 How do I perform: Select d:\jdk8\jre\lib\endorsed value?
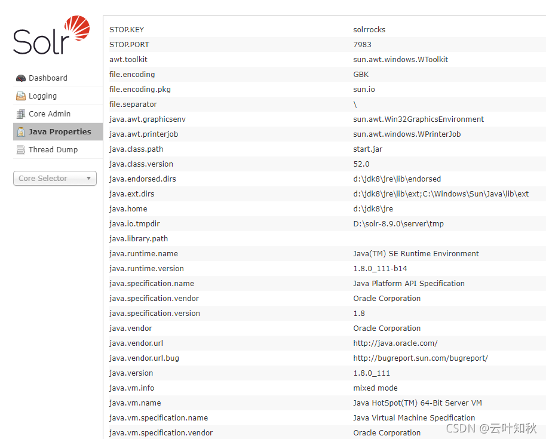[397, 179]
